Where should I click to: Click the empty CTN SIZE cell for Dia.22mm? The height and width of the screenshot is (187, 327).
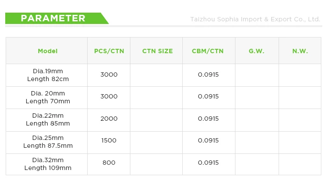(x=157, y=120)
